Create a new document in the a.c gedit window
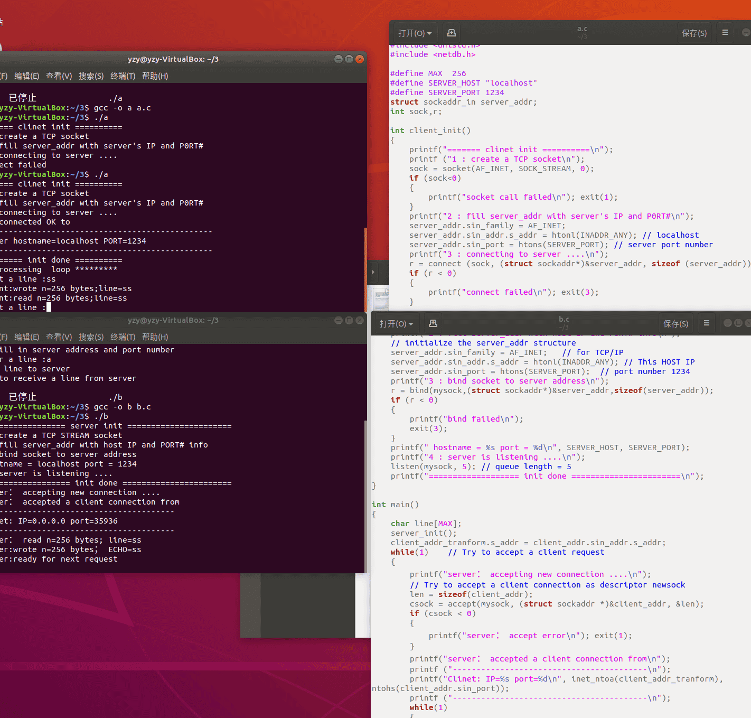This screenshot has height=718, width=751. pyautogui.click(x=451, y=32)
